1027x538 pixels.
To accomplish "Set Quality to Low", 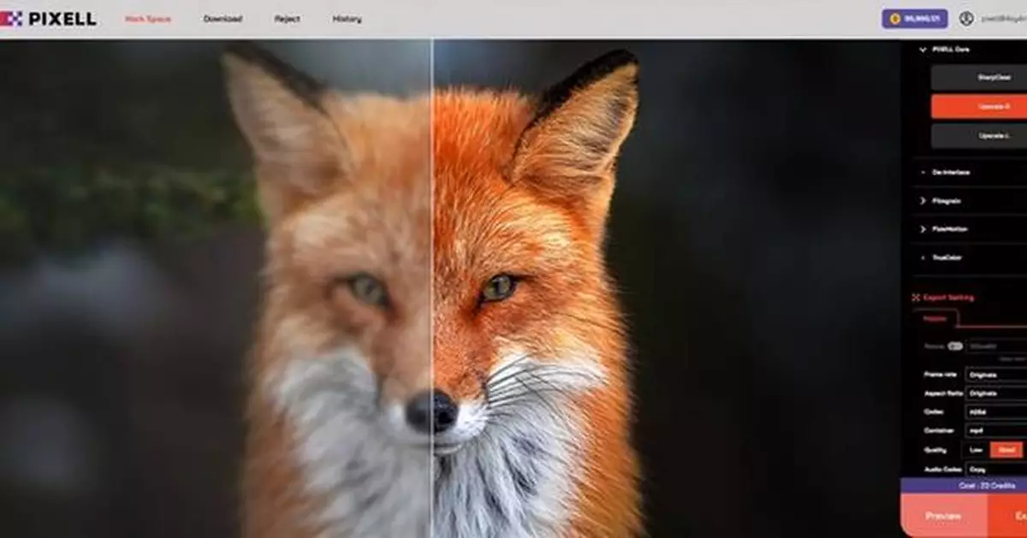I will pyautogui.click(x=977, y=450).
